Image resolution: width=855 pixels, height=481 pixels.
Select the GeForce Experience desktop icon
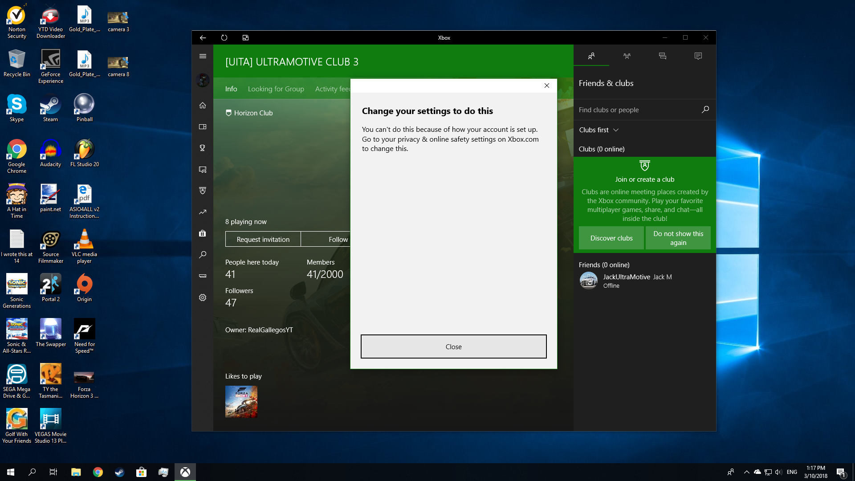coord(50,66)
